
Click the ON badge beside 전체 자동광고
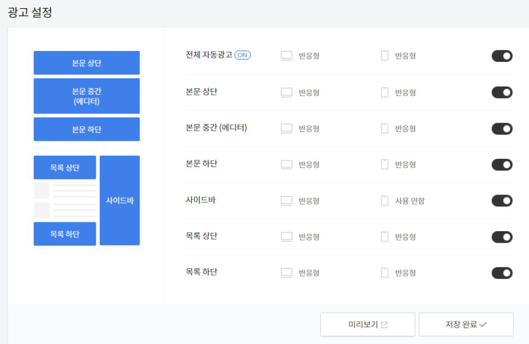(243, 55)
